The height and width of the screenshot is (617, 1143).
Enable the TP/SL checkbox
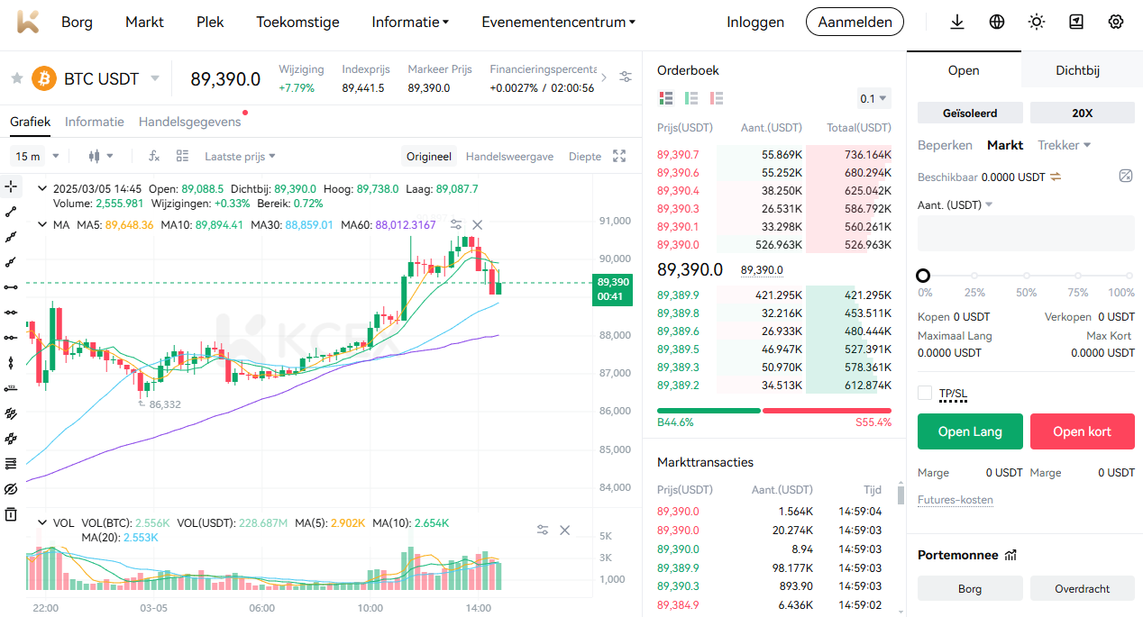click(925, 393)
